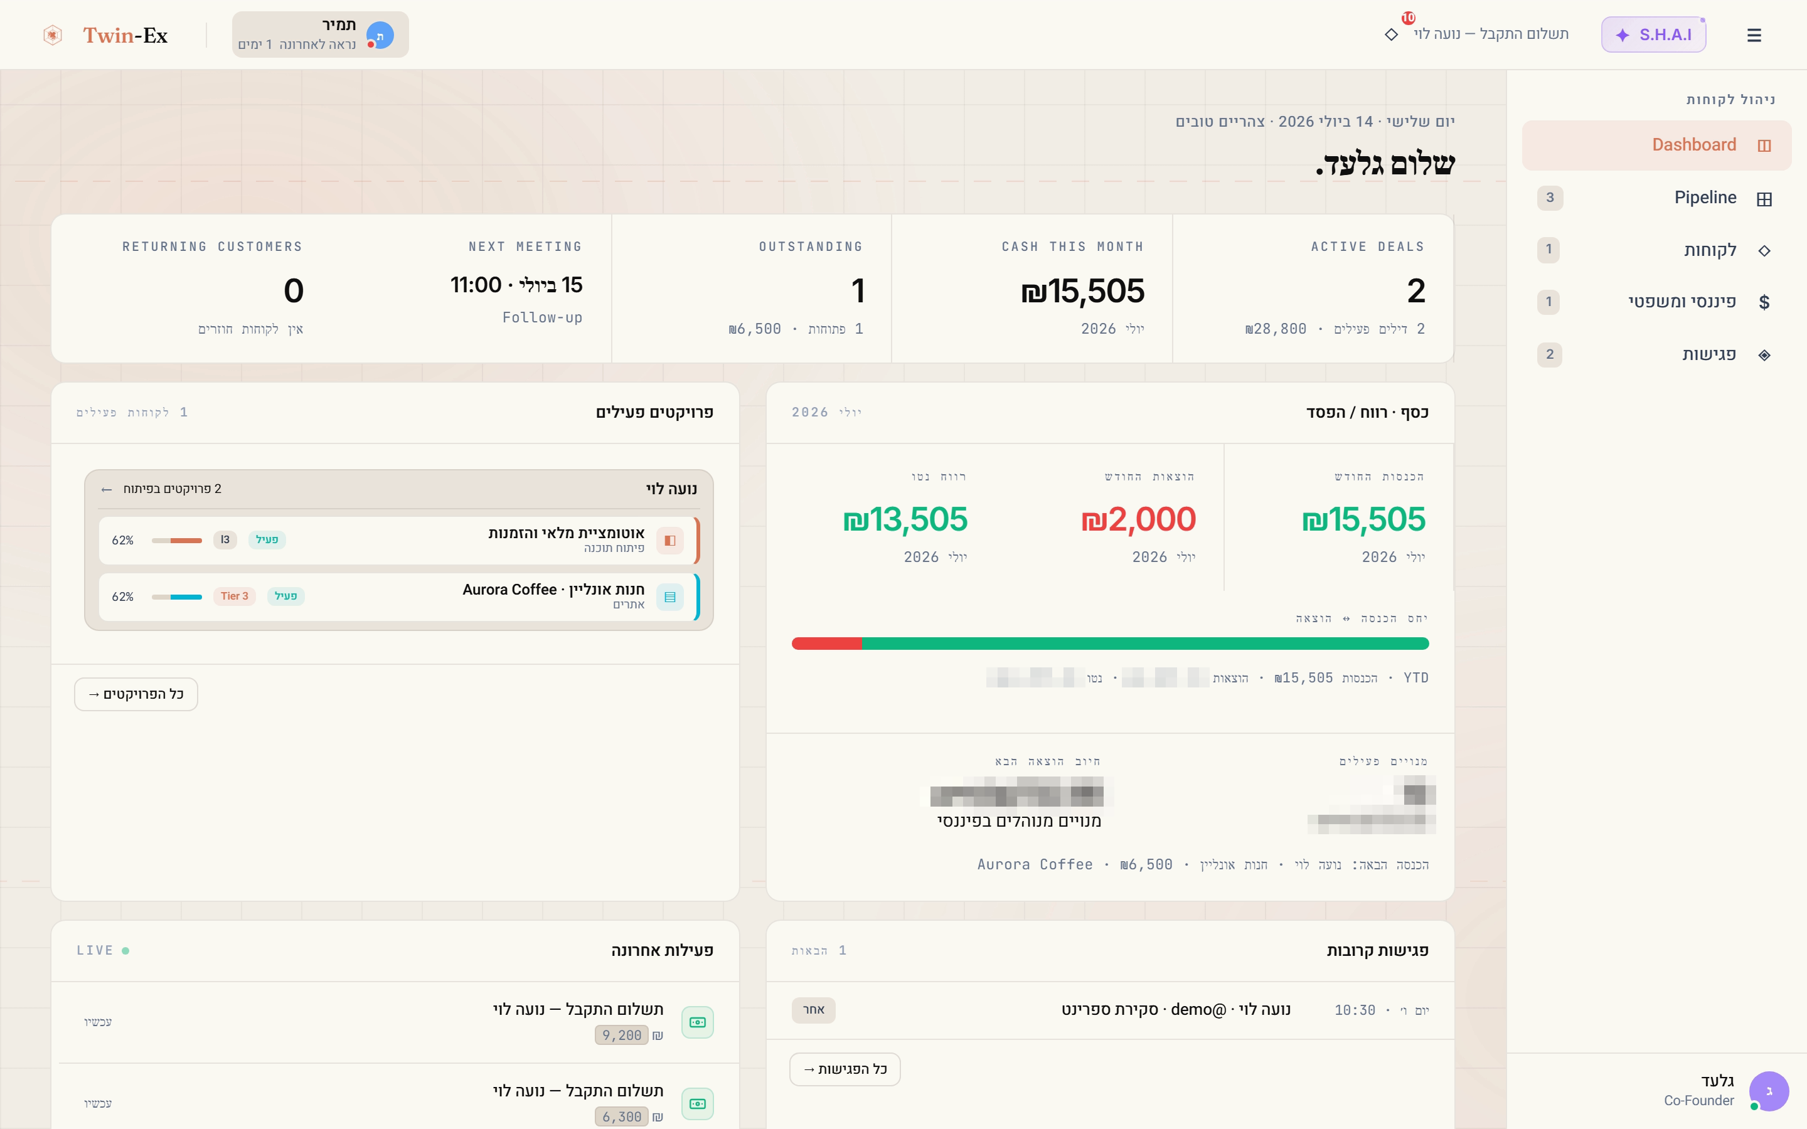Click the כל הפרויקטים button
Image resolution: width=1807 pixels, height=1129 pixels.
coord(136,694)
